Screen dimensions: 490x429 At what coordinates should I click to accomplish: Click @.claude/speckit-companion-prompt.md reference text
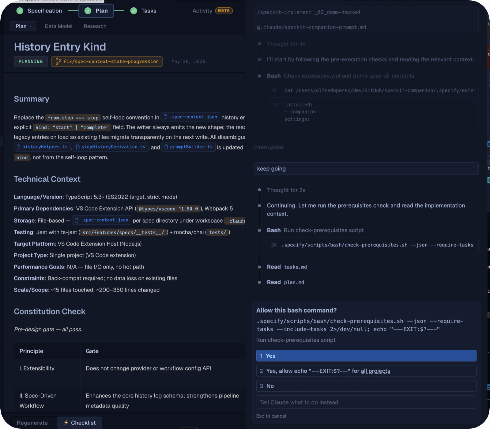coord(311,27)
